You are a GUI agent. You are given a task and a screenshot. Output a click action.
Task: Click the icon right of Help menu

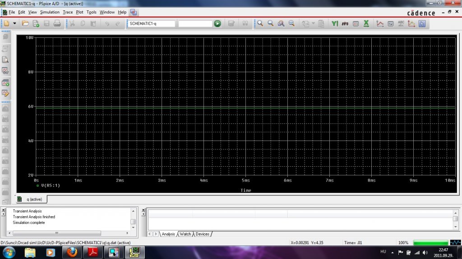(x=134, y=12)
